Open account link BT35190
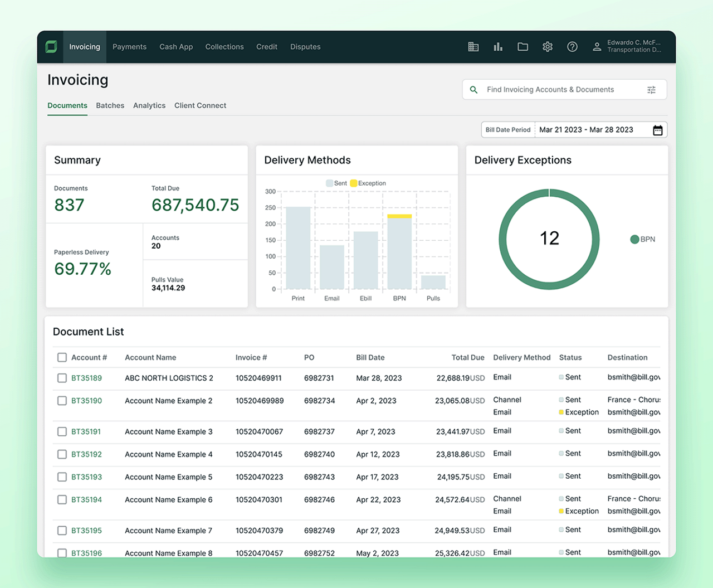Screen dimensions: 713x588 pos(86,401)
